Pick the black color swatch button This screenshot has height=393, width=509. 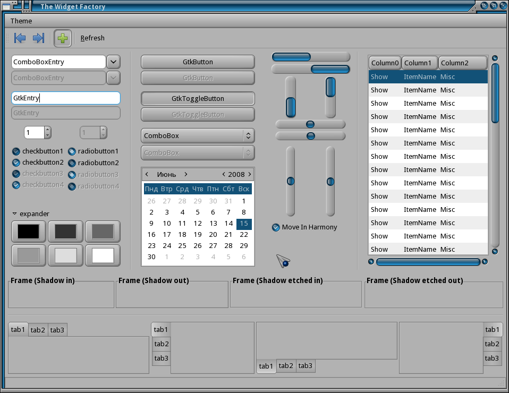click(29, 232)
